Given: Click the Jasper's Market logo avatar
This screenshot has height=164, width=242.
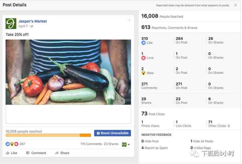Looking at the screenshot, I should point(11,23).
